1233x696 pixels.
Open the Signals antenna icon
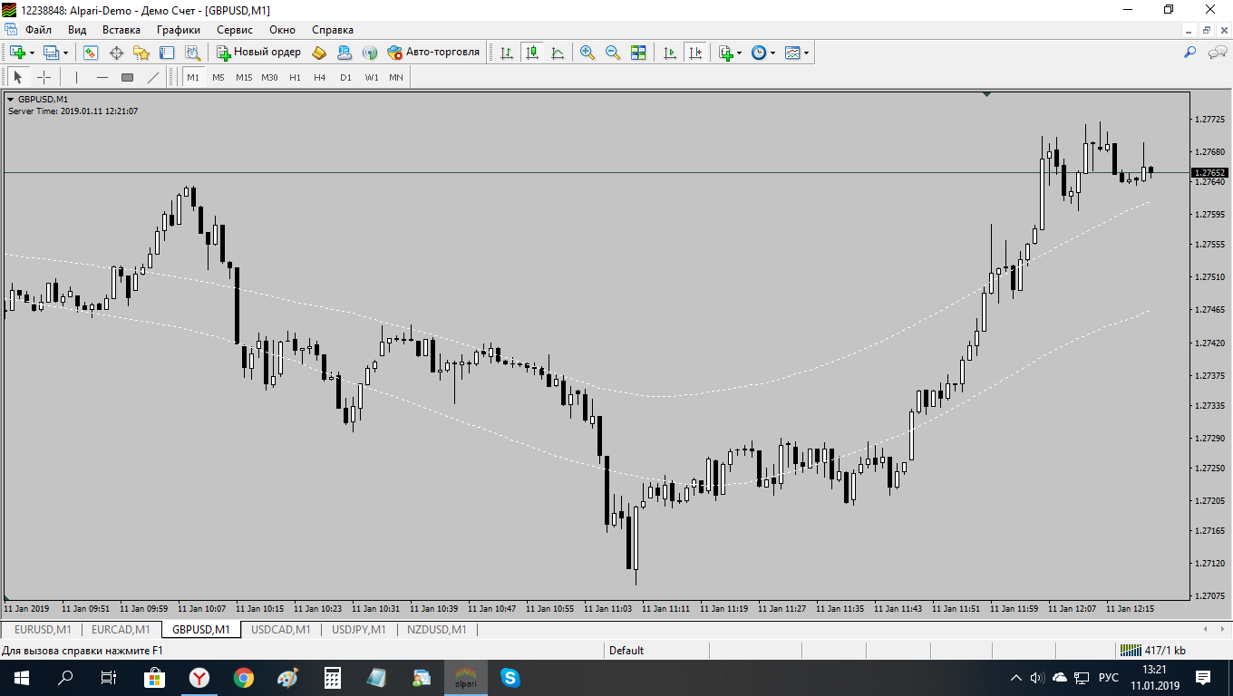[370, 53]
